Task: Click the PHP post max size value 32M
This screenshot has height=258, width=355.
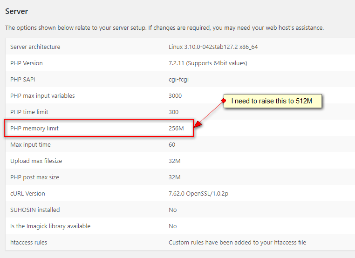Action: (174, 177)
